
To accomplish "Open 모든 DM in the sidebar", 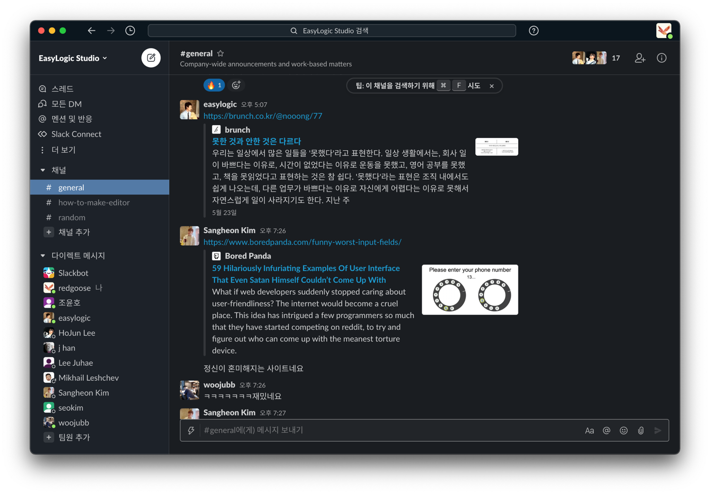I will (x=100, y=104).
